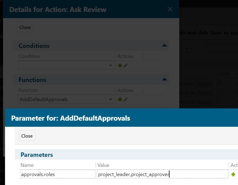This screenshot has height=185, width=238.
Task: Click the Value field with project_leader text
Action: tap(162, 174)
